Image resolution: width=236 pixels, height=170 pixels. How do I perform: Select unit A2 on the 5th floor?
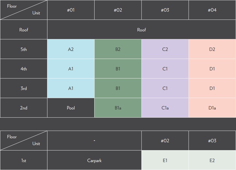71,49
